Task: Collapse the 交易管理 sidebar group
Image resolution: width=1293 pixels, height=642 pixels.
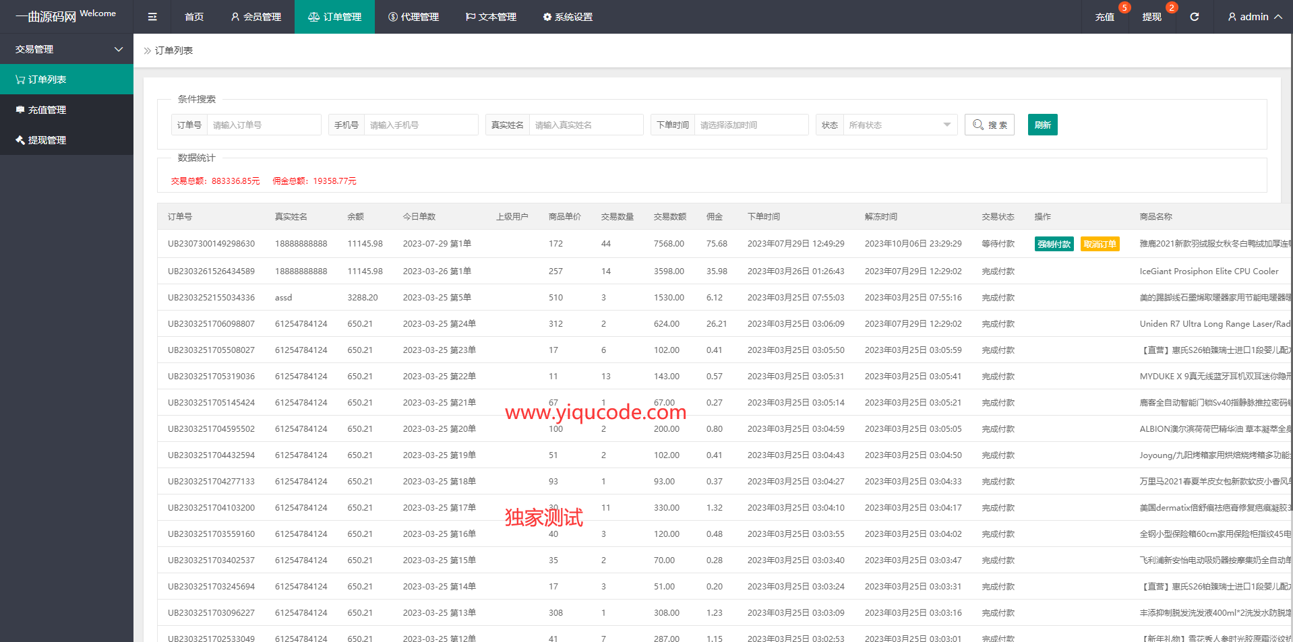Action: click(x=67, y=49)
